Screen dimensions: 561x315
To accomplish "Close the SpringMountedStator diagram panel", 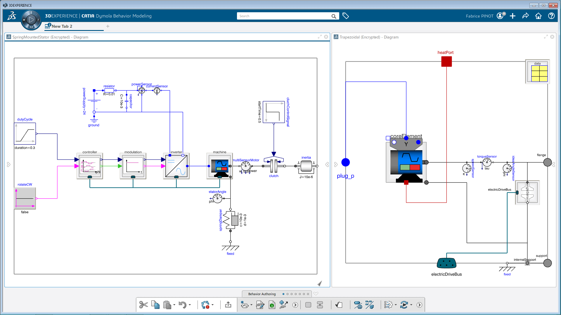I will (x=326, y=37).
